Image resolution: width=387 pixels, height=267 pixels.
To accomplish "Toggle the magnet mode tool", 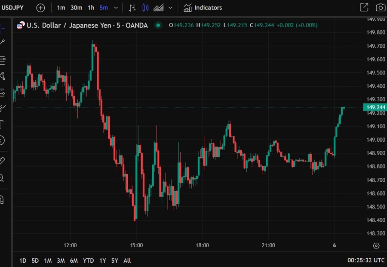I will point(2,199).
